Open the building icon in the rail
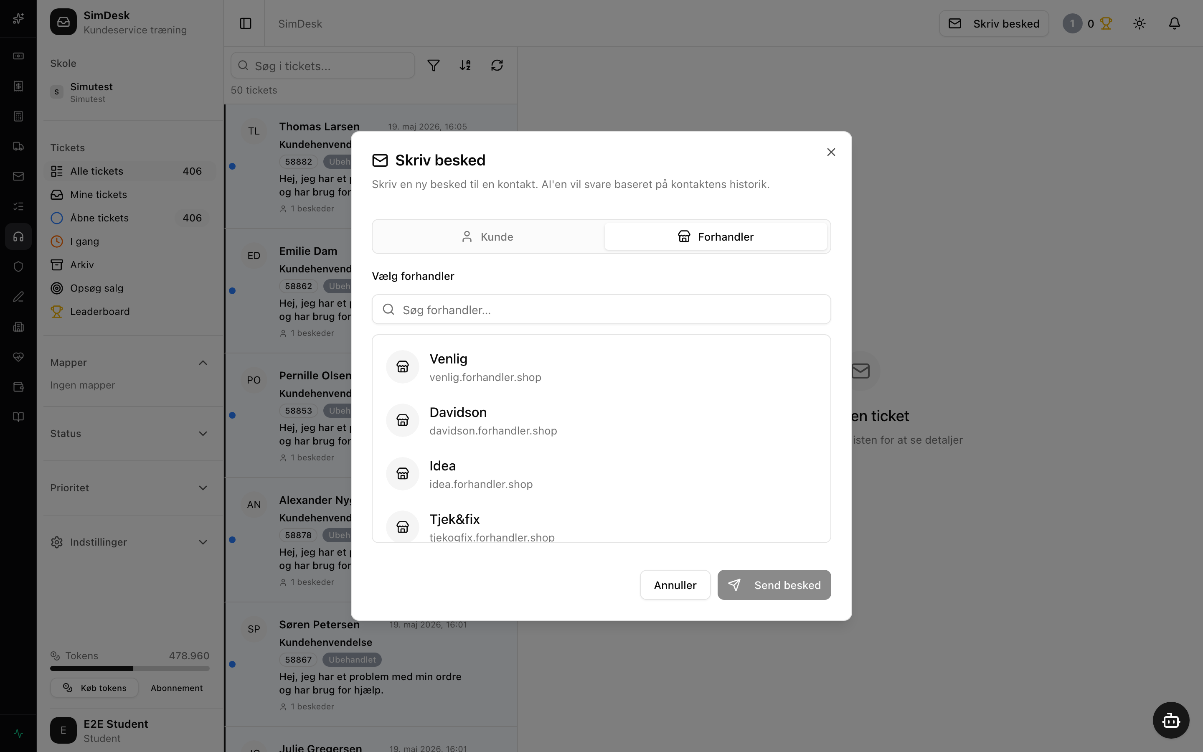This screenshot has width=1203, height=752. (18, 327)
